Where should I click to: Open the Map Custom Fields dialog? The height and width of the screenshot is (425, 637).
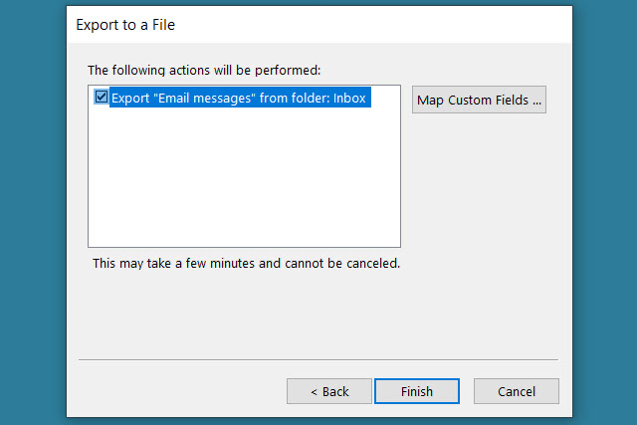tap(479, 100)
